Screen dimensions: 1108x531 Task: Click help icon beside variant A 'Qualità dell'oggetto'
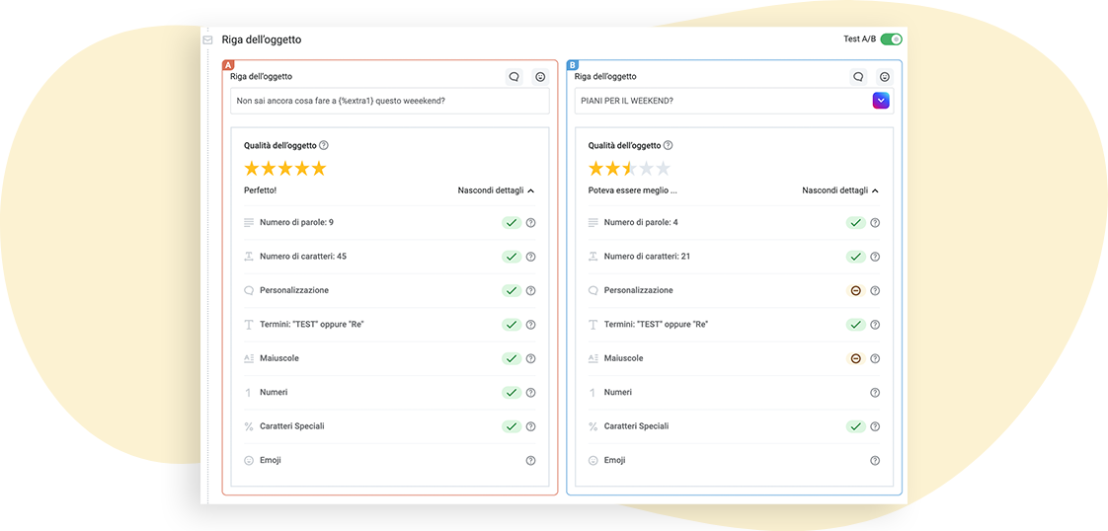click(324, 145)
